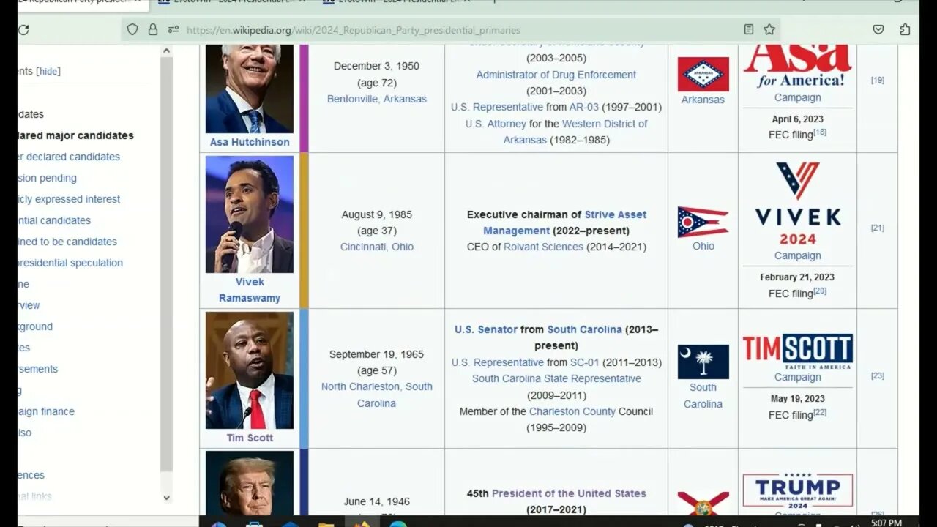
Task: Open South Carolina State Representative link
Action: point(556,378)
